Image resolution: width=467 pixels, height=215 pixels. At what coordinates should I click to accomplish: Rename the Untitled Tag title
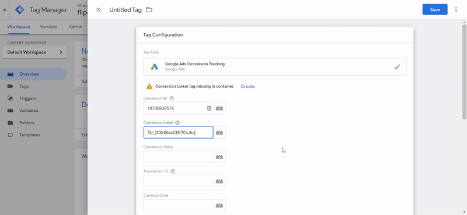tap(126, 10)
